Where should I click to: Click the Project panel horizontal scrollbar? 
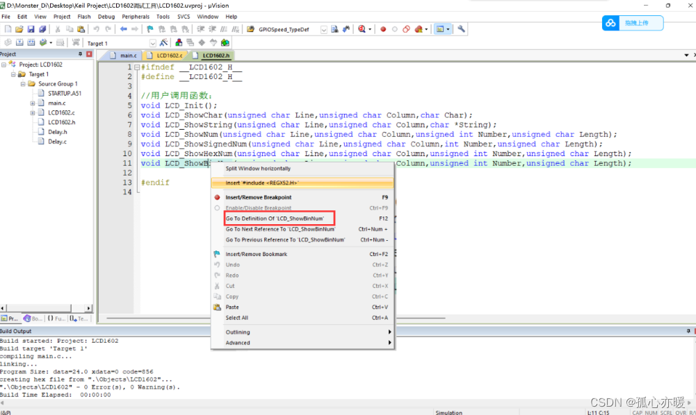[46, 308]
